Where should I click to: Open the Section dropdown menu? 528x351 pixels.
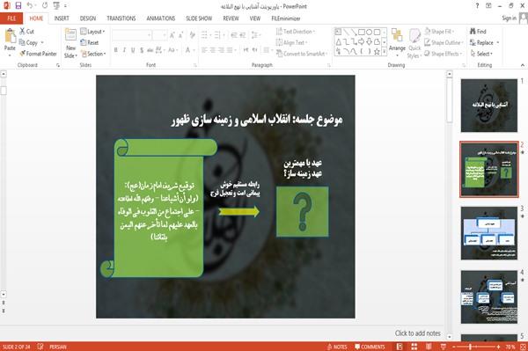coord(93,54)
